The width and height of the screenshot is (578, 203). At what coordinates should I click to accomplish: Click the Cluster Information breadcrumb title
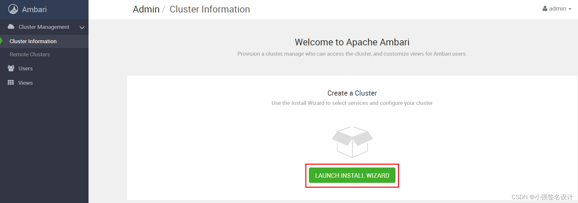pos(210,9)
